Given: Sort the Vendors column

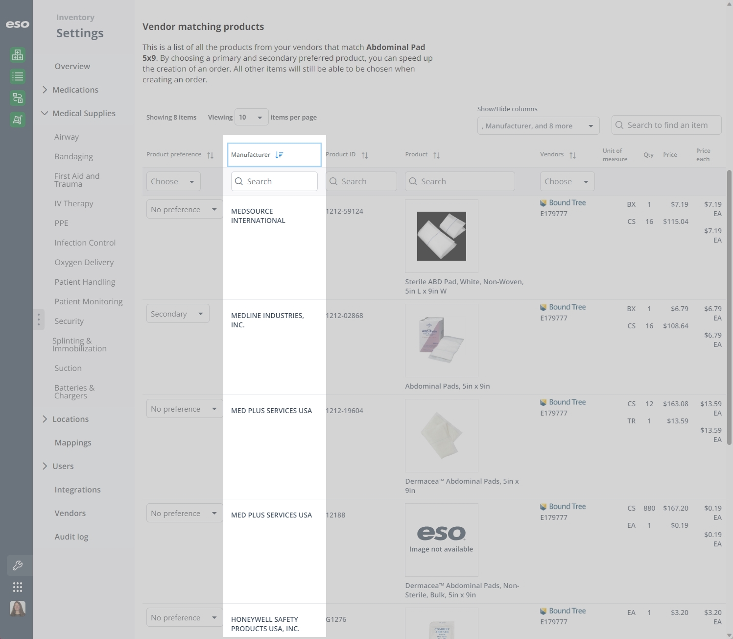Looking at the screenshot, I should pos(572,155).
